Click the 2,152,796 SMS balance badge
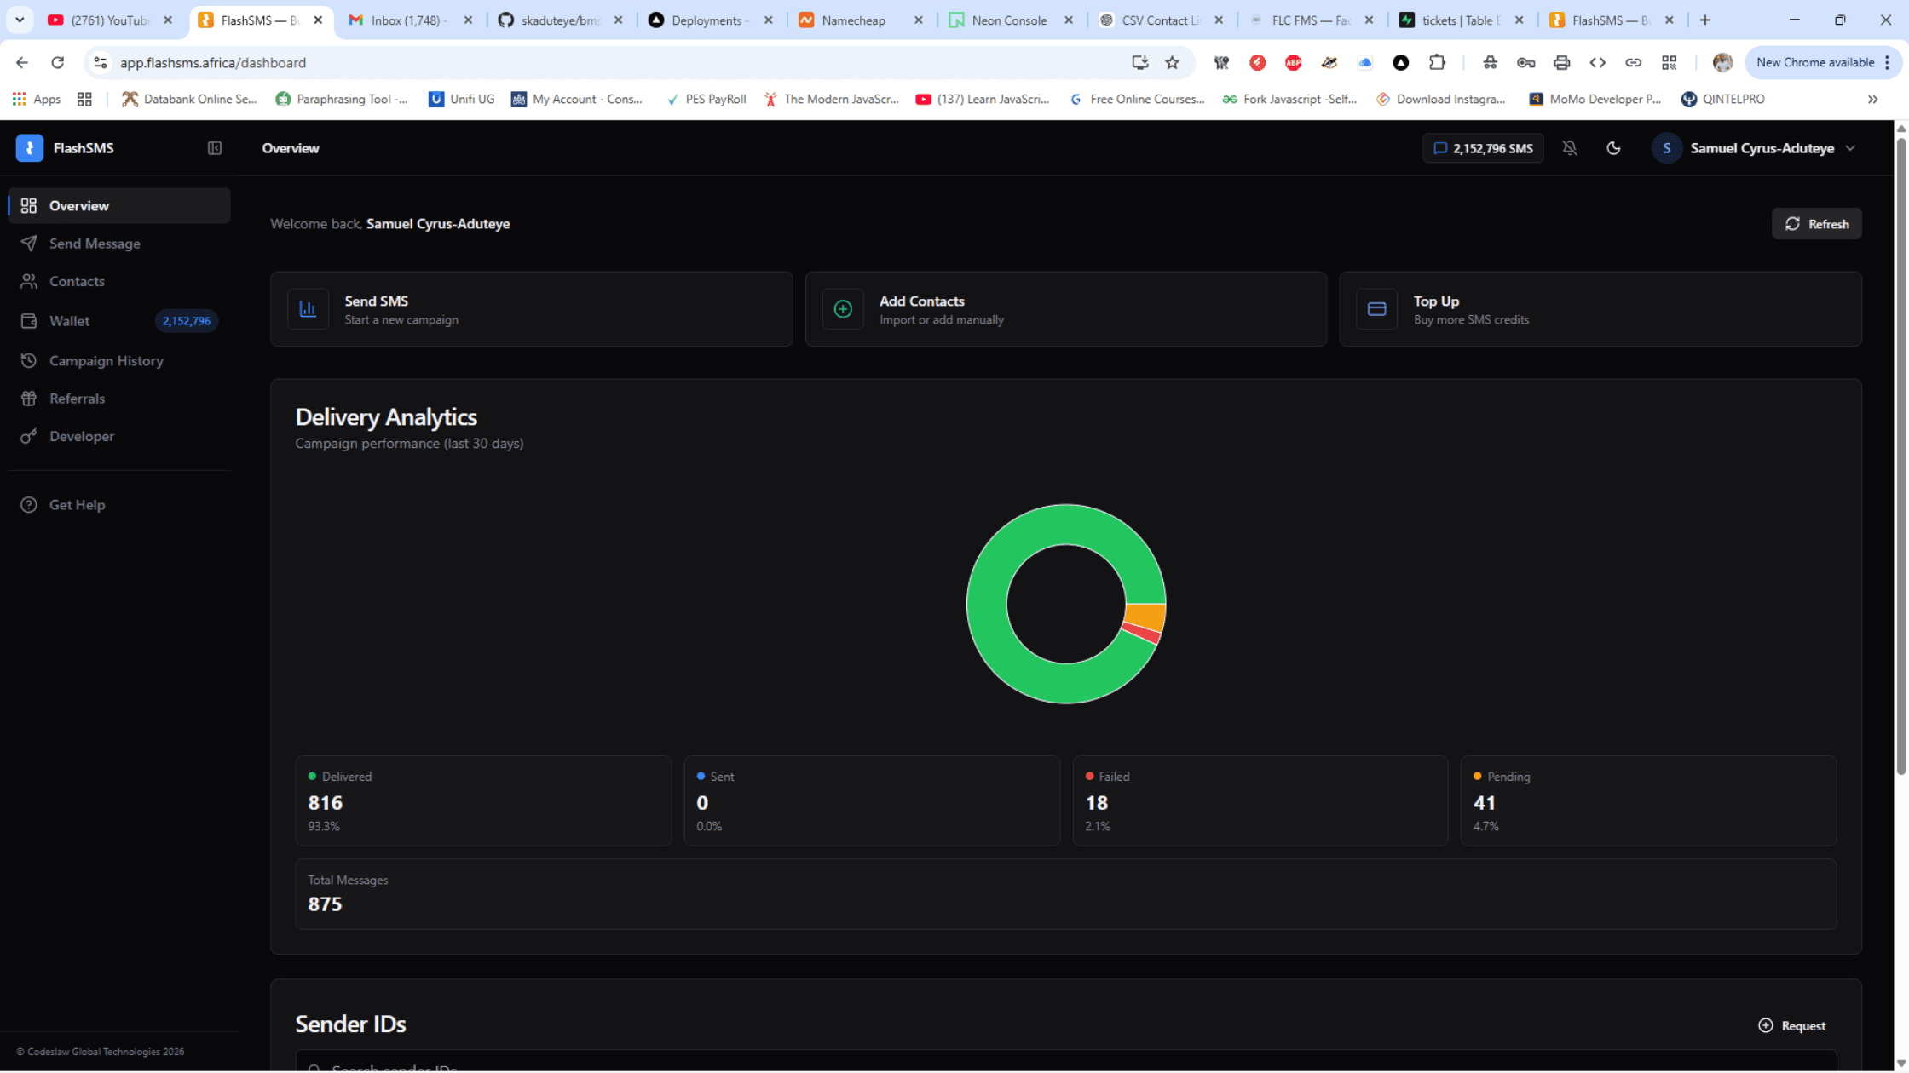The image size is (1909, 1073). click(x=1483, y=148)
